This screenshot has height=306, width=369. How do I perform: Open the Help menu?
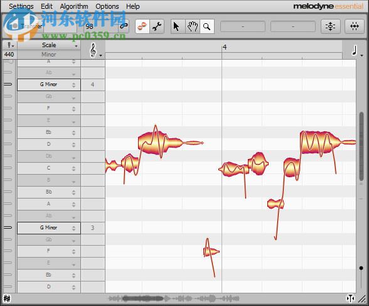(133, 6)
